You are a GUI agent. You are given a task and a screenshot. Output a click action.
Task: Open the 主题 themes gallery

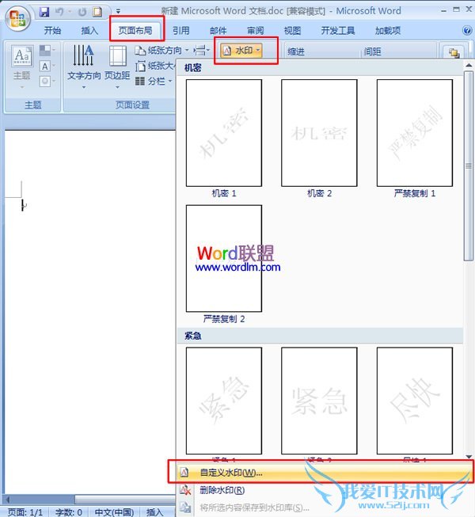(x=21, y=67)
